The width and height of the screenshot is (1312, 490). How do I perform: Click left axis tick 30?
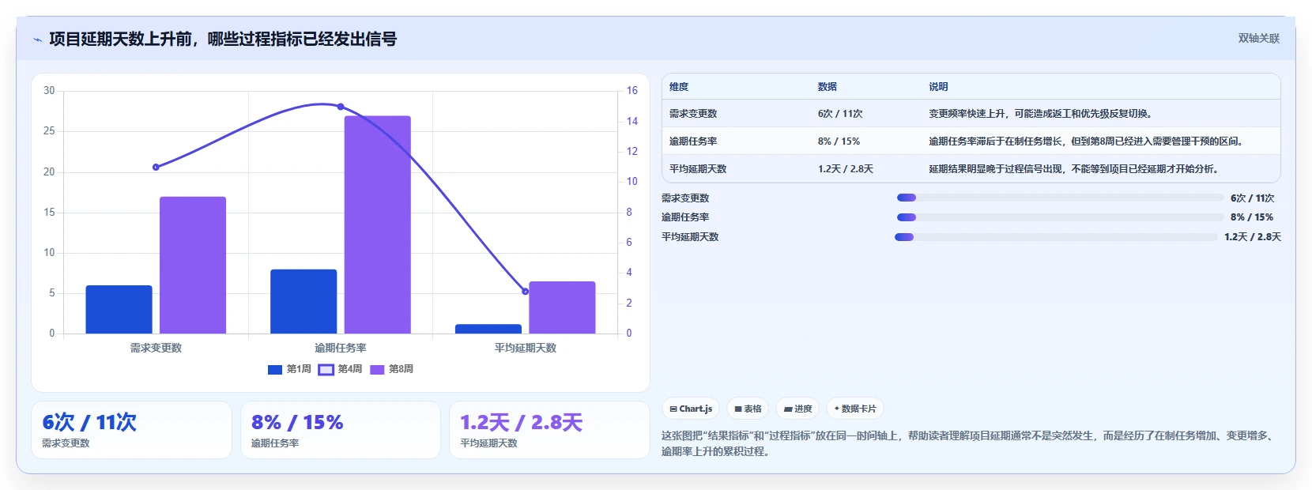point(49,90)
